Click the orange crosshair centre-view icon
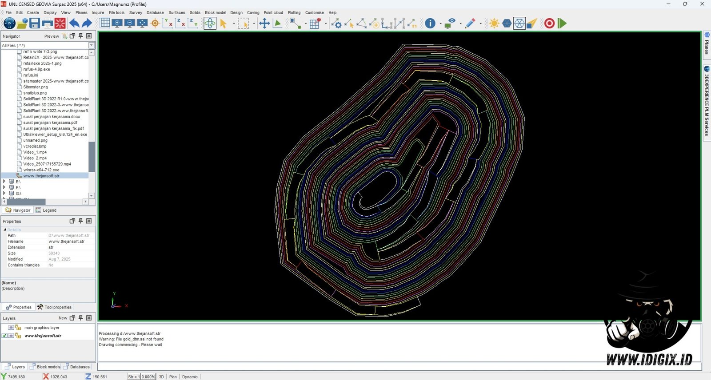This screenshot has width=711, height=380. pos(155,23)
